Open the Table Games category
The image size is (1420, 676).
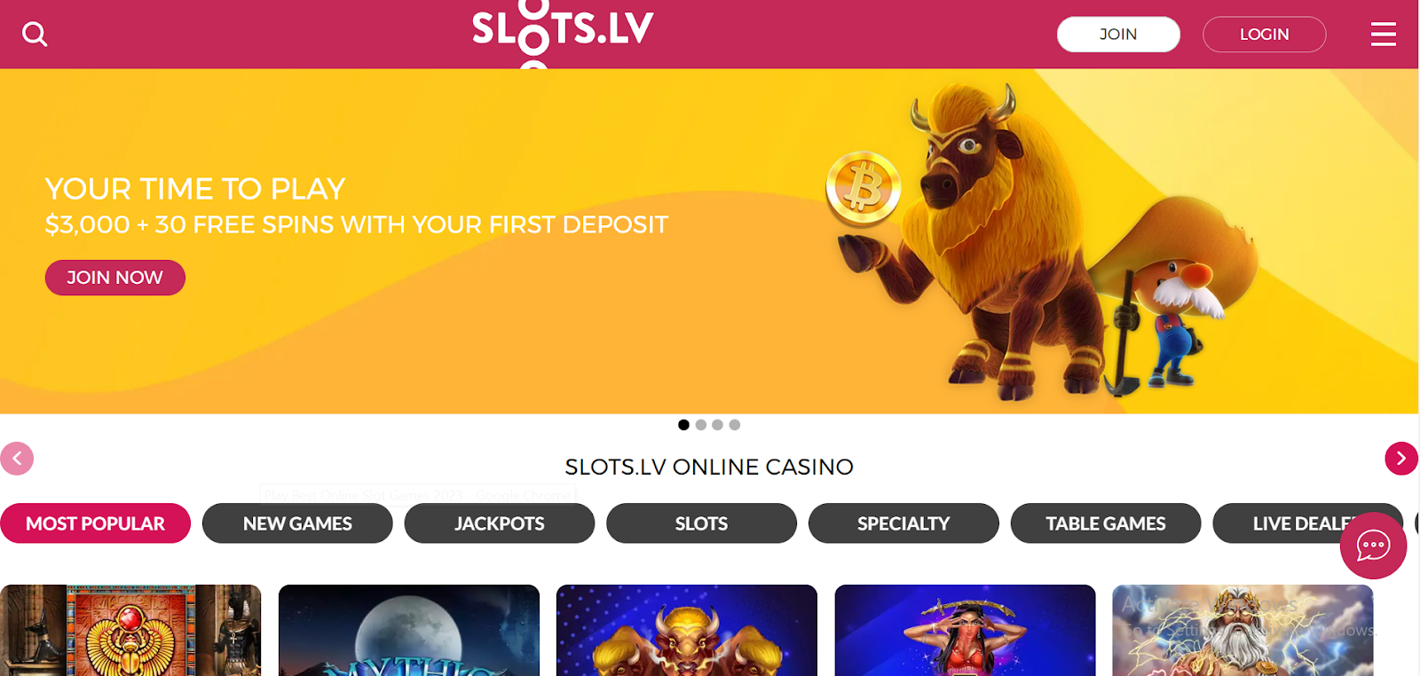[1106, 523]
